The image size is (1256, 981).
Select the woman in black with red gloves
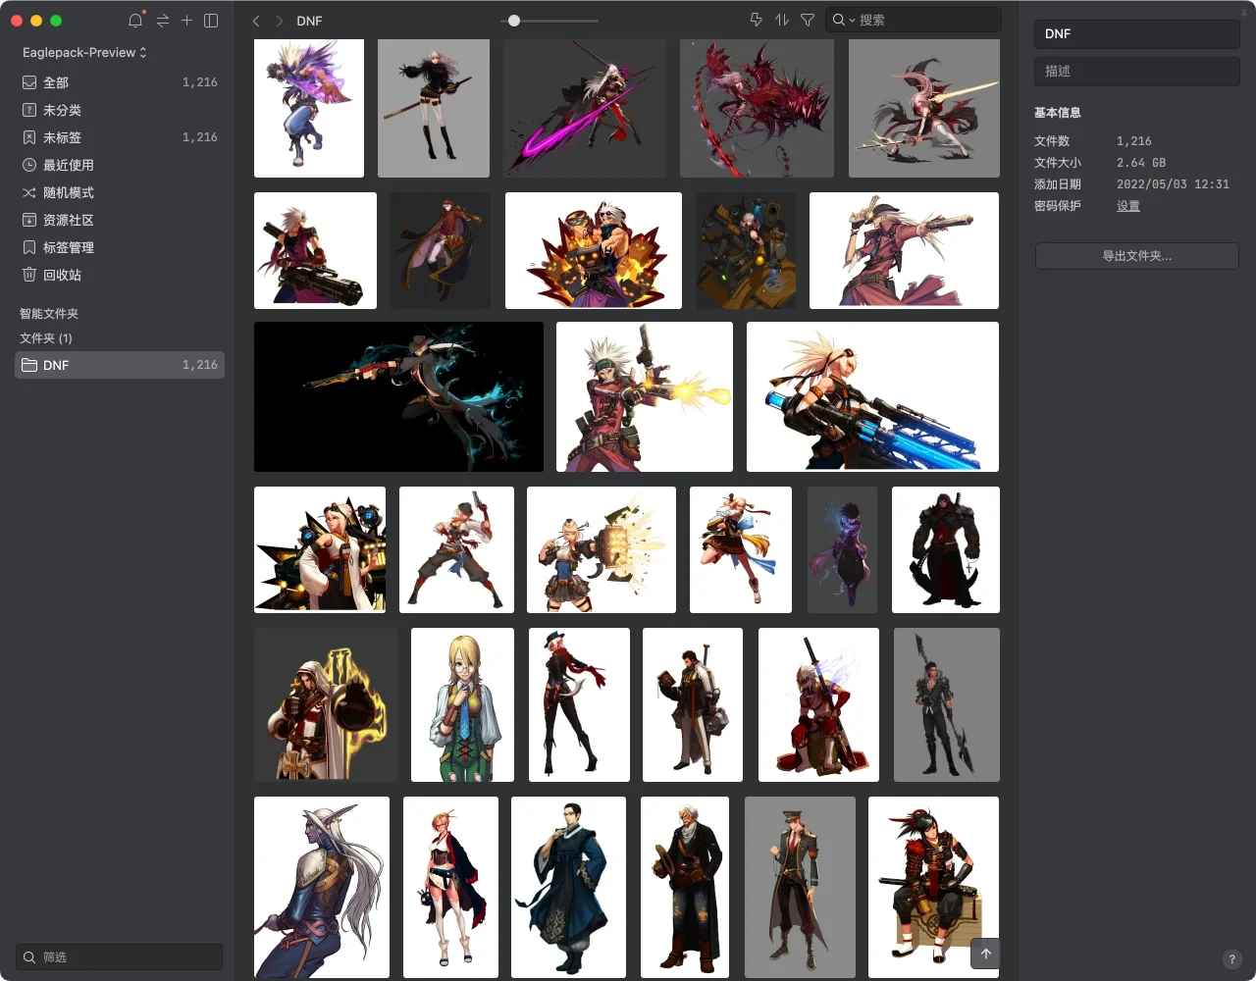pos(579,704)
